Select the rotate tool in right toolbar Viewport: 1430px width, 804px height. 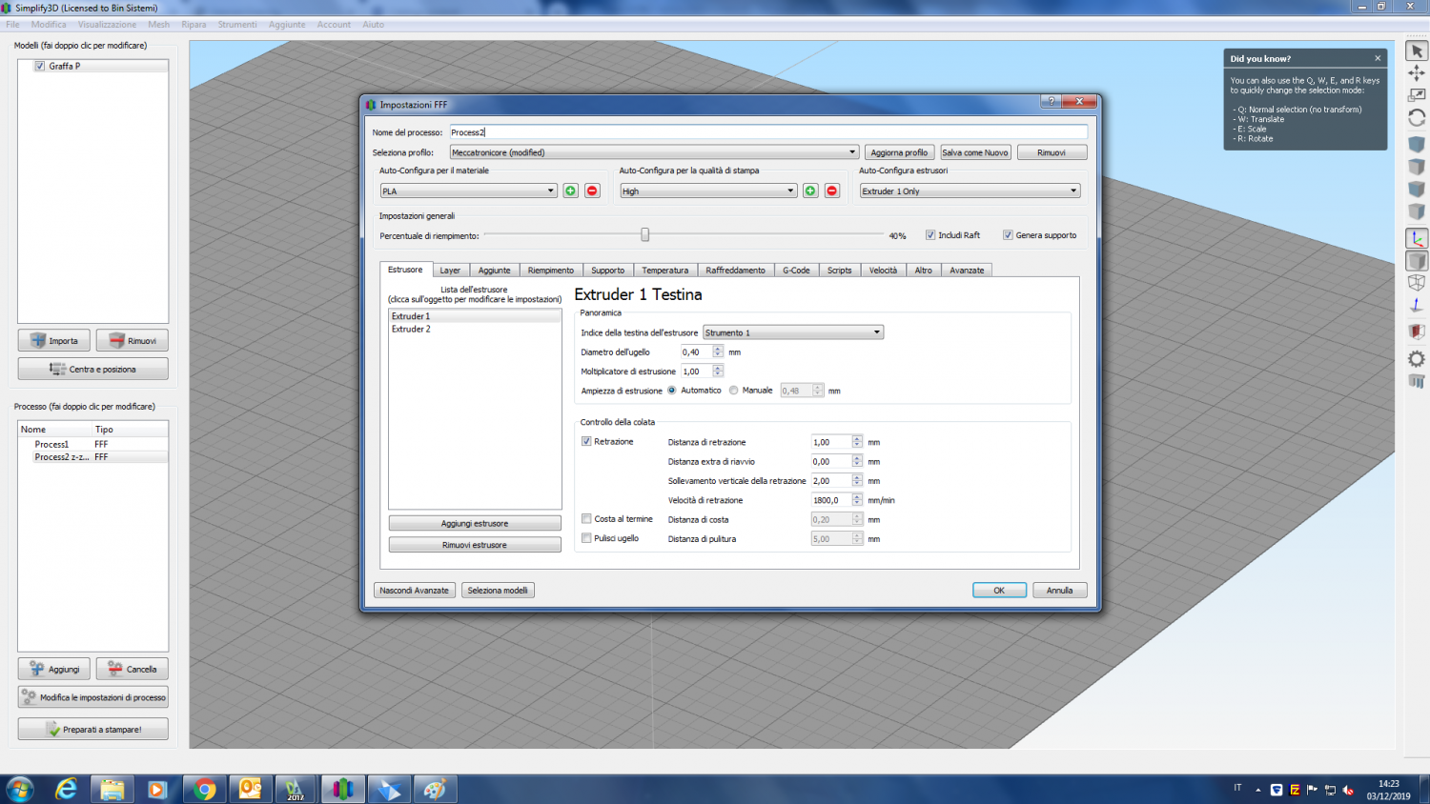coord(1417,117)
